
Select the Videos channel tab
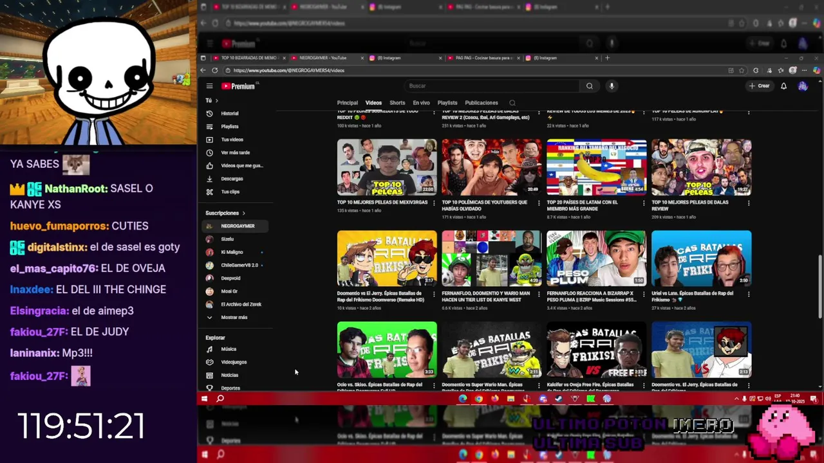[373, 103]
